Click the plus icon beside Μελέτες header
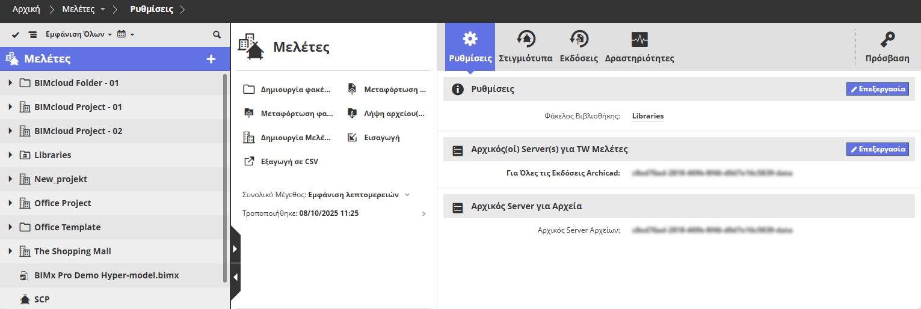Image resolution: width=921 pixels, height=309 pixels. (x=211, y=59)
